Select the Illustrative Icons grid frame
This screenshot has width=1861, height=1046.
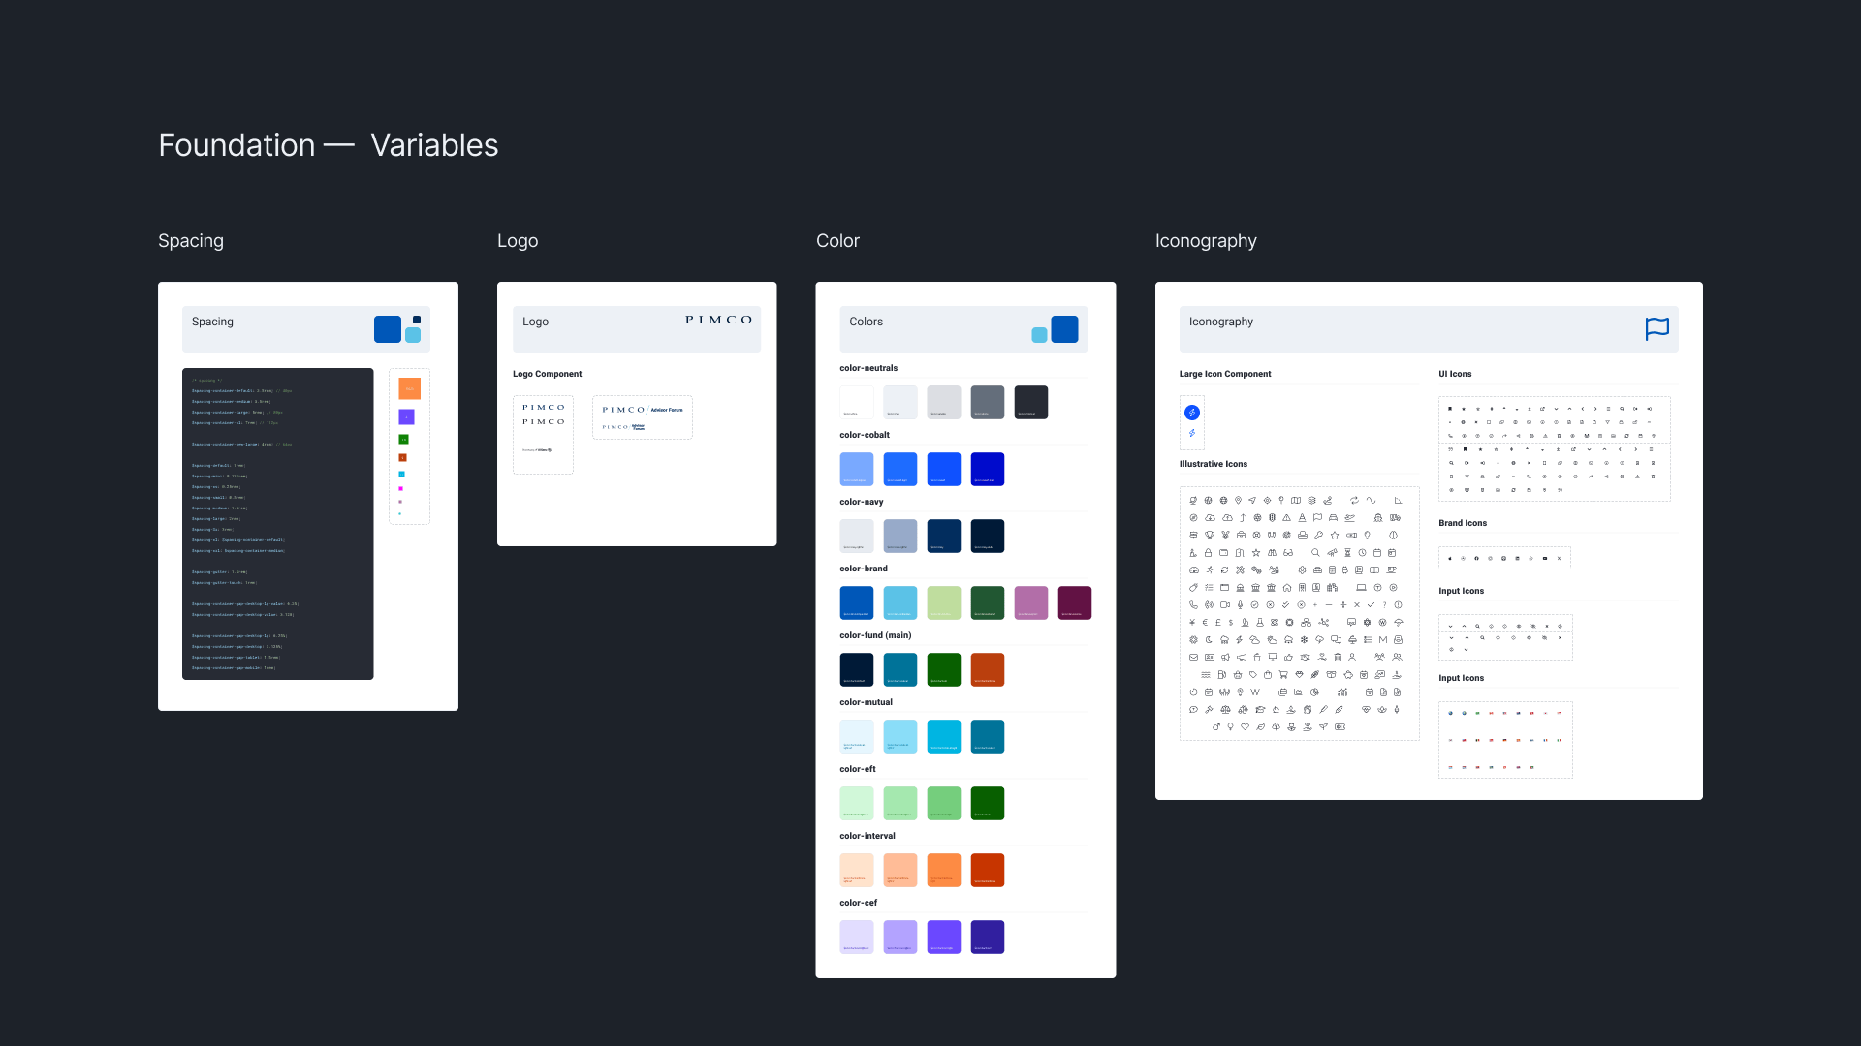tap(1299, 613)
